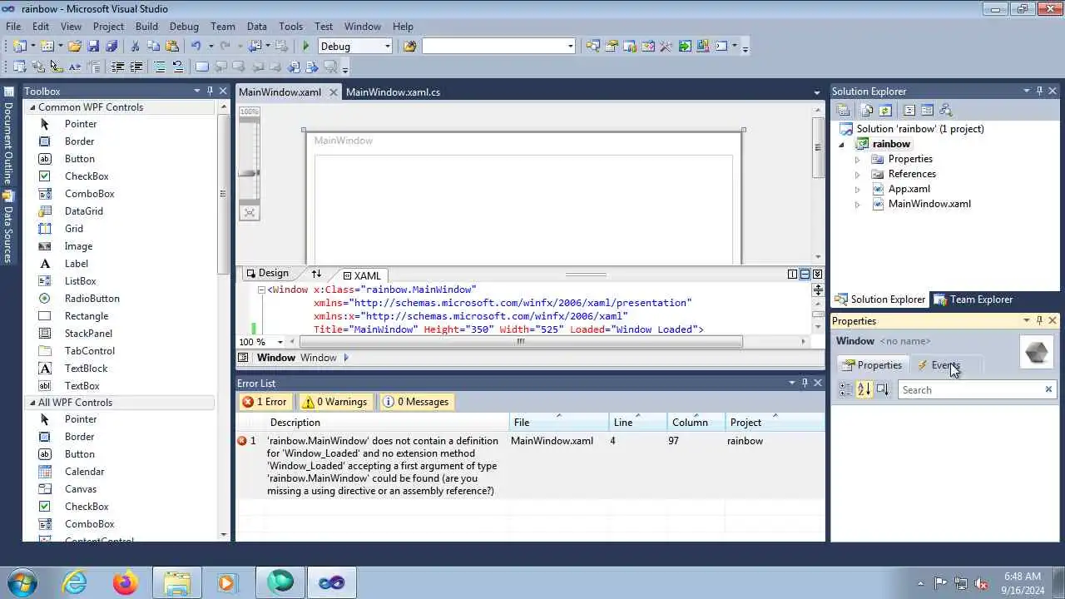Select the Design view tab
The height and width of the screenshot is (599, 1065).
(266, 274)
